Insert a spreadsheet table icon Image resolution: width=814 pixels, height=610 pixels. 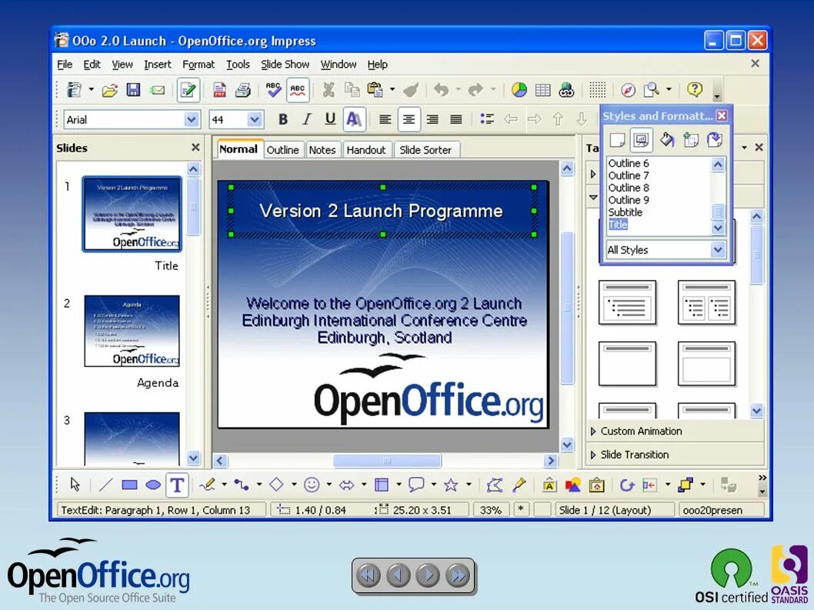543,90
